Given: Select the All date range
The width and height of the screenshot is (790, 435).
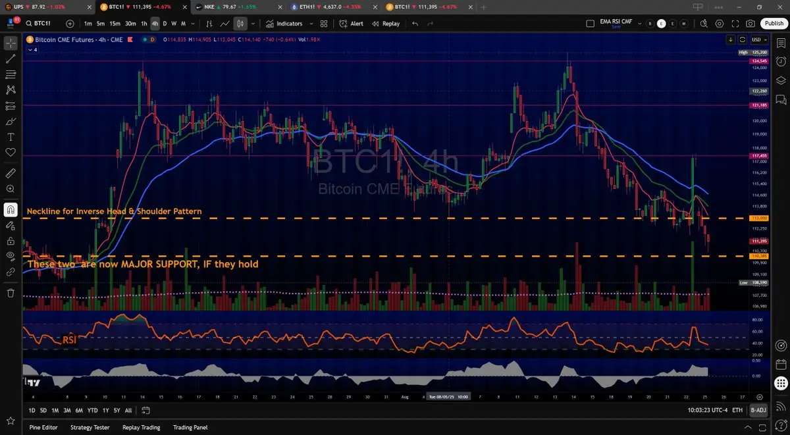Looking at the screenshot, I should [128, 410].
